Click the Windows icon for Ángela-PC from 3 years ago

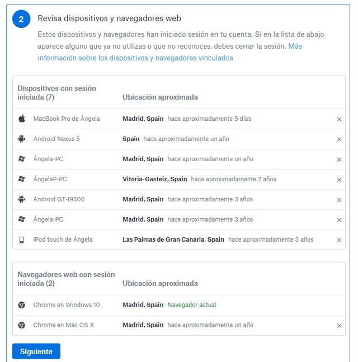[22, 219]
